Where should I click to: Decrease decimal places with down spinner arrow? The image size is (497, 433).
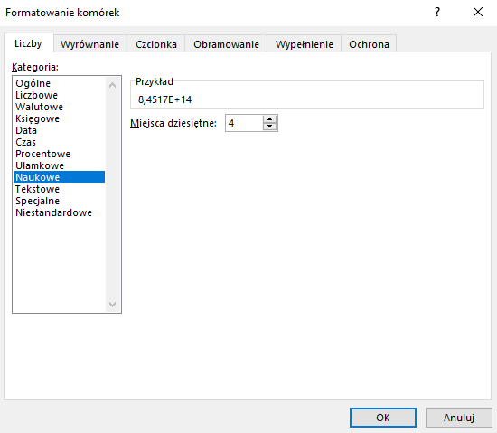[x=270, y=127]
